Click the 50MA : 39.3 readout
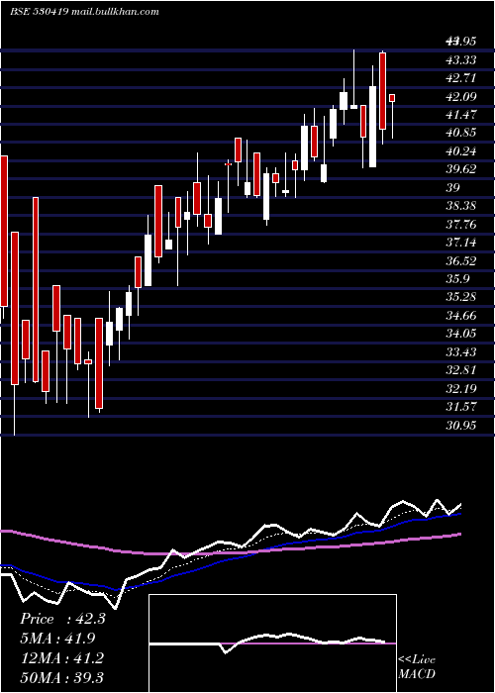 [x=61, y=677]
